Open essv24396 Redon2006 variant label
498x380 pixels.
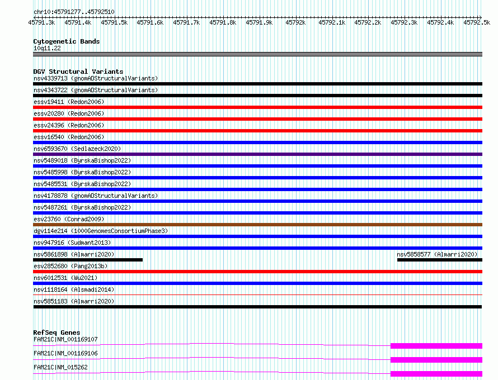click(x=69, y=125)
